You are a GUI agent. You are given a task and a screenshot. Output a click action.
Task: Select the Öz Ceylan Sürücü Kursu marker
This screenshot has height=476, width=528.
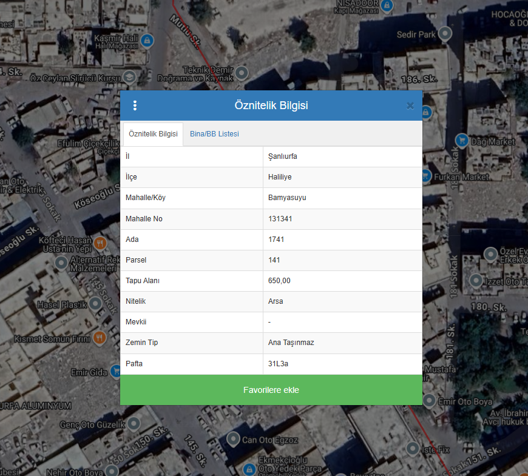(129, 78)
